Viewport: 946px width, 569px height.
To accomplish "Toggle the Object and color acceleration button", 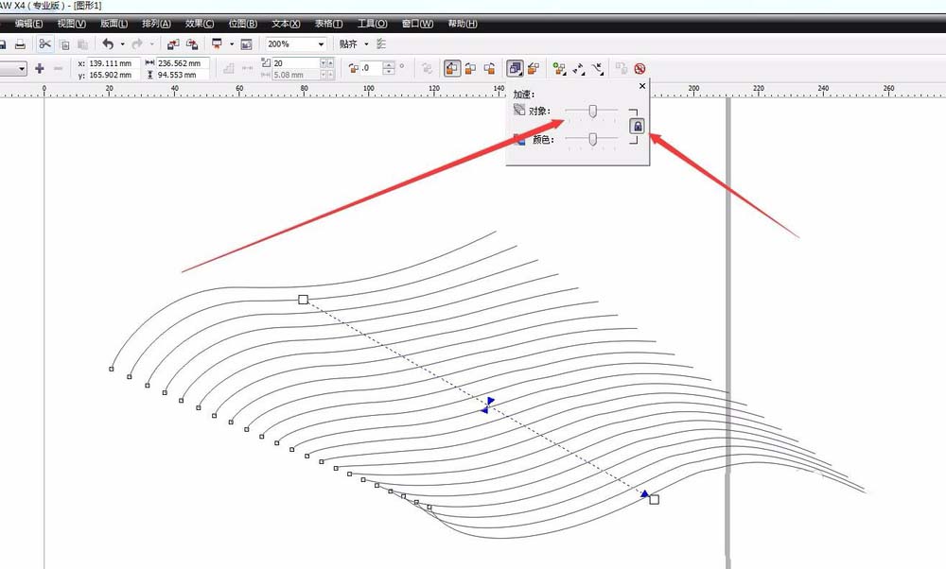I will click(515, 68).
